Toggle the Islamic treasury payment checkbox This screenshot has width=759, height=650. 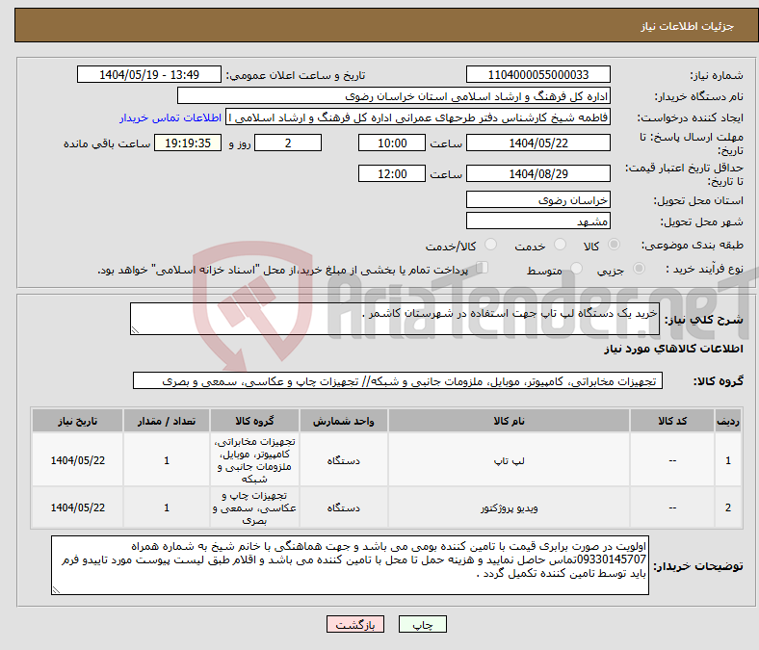click(x=483, y=268)
